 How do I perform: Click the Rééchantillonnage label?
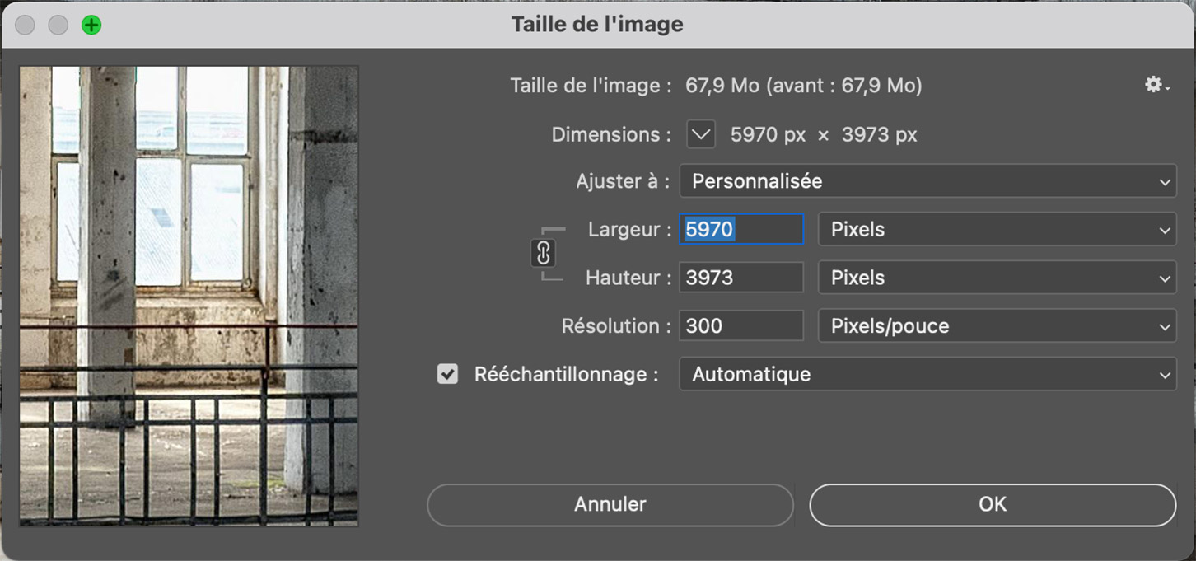[x=566, y=374]
